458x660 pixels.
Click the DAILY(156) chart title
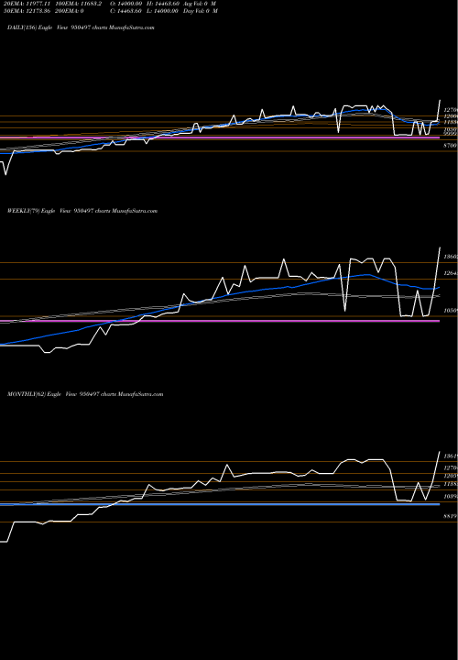coord(81,27)
